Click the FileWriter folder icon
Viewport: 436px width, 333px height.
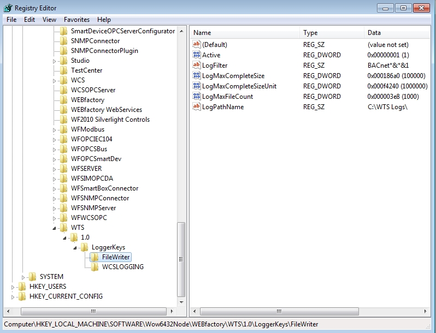coord(95,257)
